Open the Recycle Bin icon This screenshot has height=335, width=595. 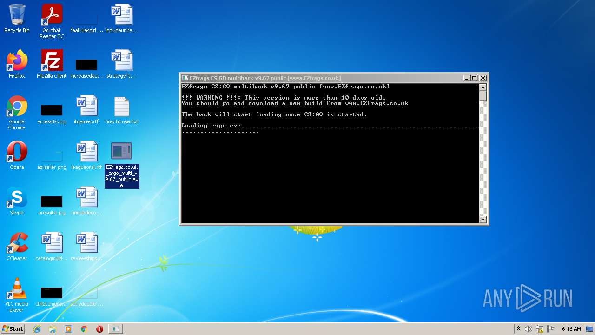pyautogui.click(x=17, y=19)
